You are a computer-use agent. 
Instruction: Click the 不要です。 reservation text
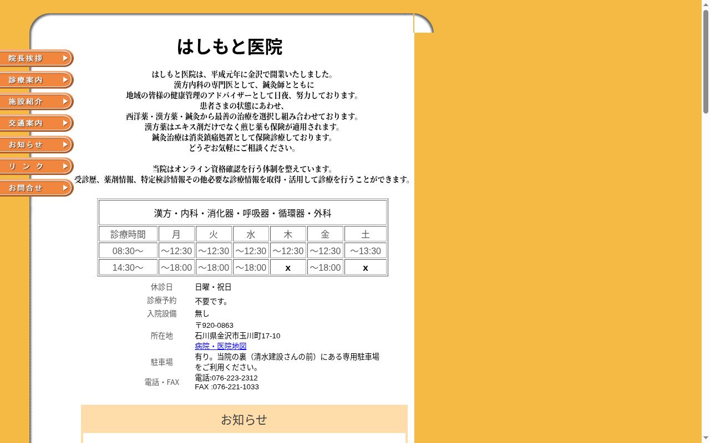coord(211,301)
